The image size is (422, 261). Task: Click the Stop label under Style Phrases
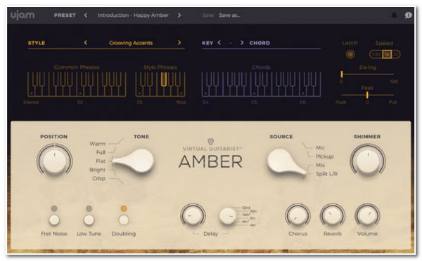pyautogui.click(x=181, y=102)
